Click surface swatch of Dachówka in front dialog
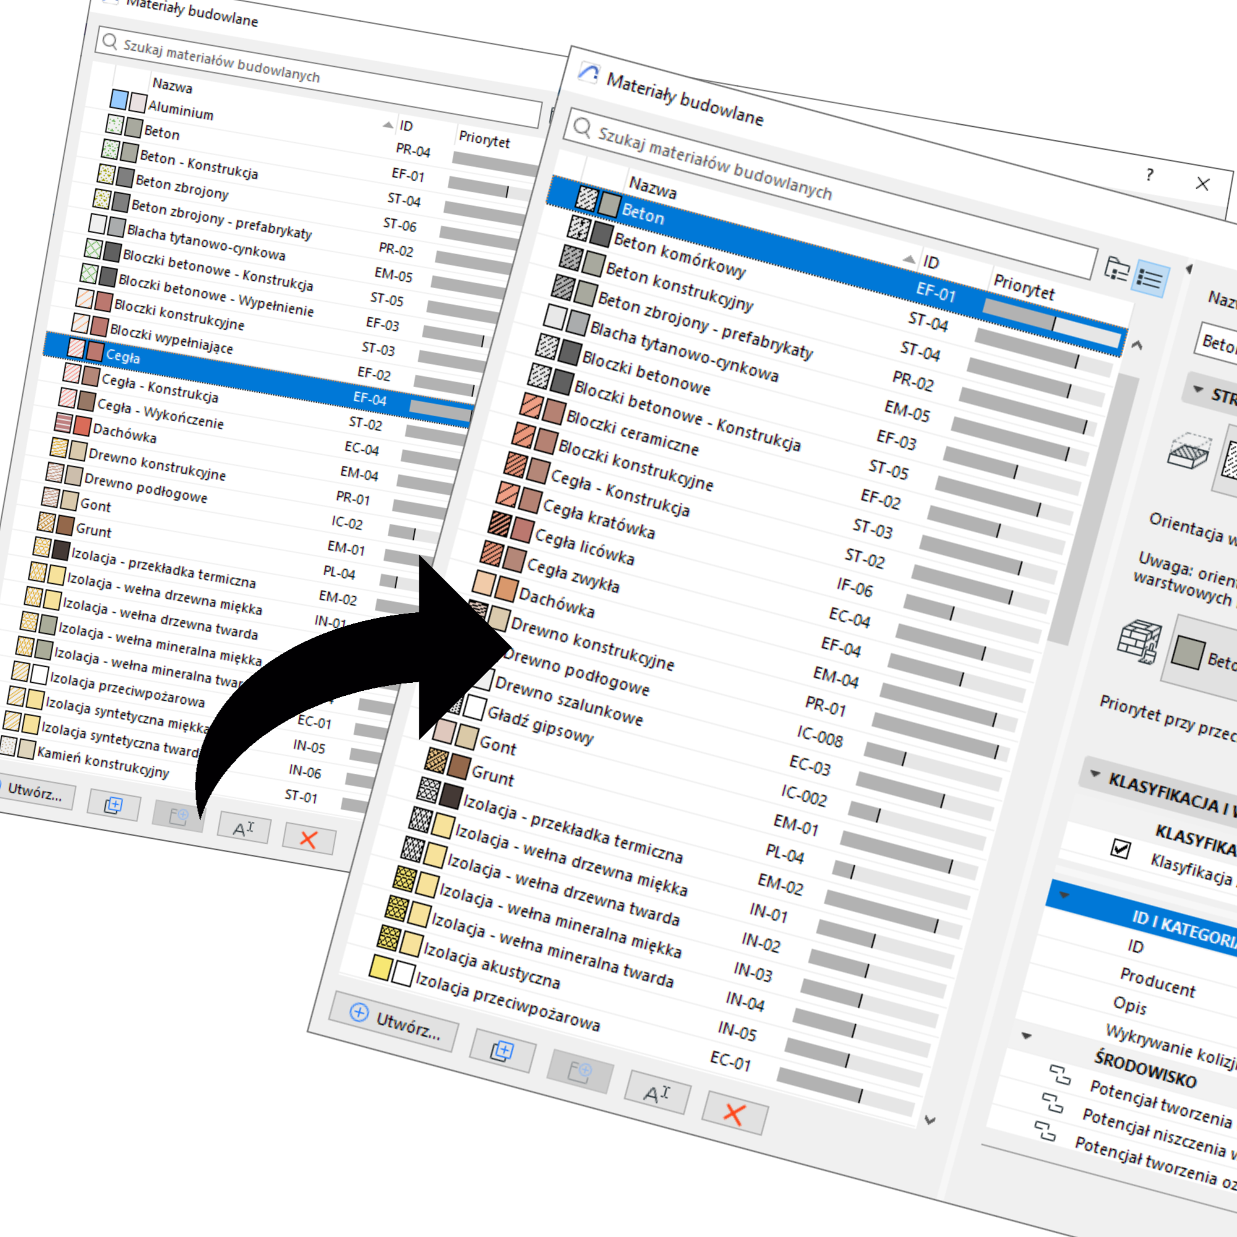This screenshot has height=1237, width=1237. tap(507, 588)
